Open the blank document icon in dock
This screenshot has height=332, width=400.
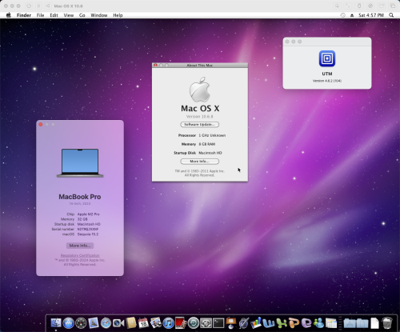(374, 323)
